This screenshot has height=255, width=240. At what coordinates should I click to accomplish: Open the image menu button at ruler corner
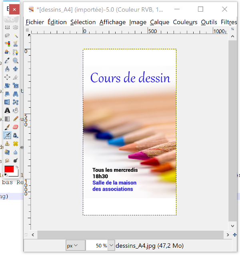(27, 30)
